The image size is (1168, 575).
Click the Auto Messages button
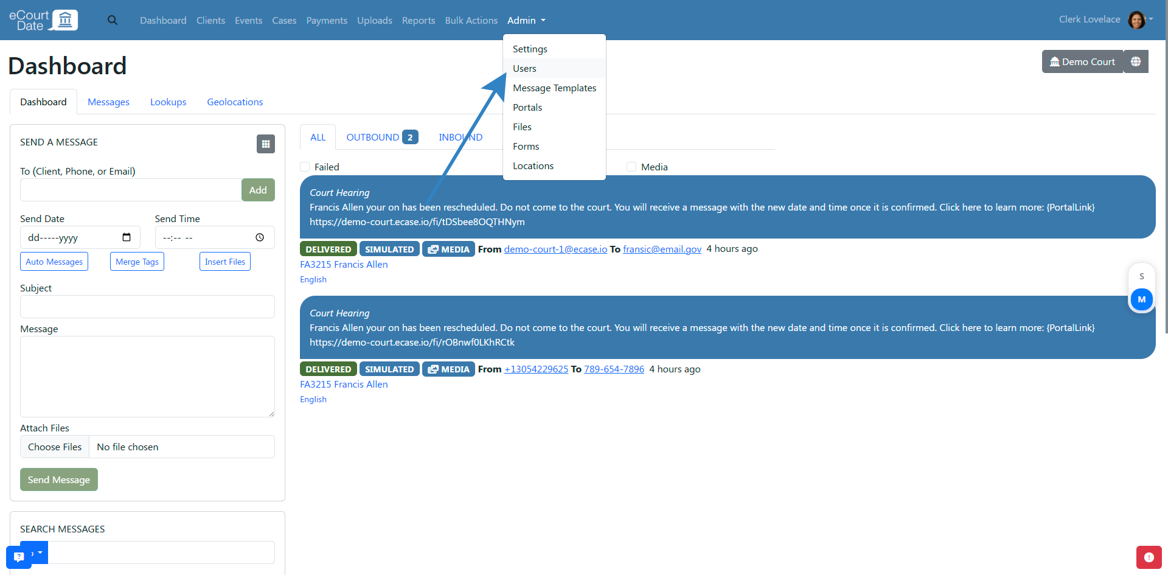pyautogui.click(x=54, y=262)
